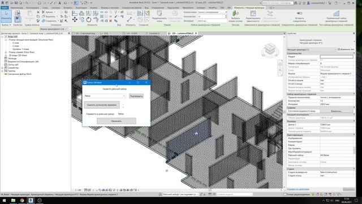This screenshot has width=362, height=204.
Task: Open the help question mark icon
Action: 336,3
